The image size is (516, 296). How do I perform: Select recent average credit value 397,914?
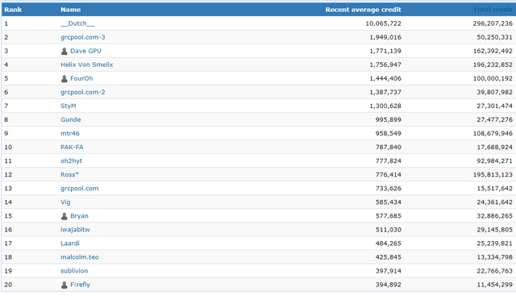tap(389, 271)
